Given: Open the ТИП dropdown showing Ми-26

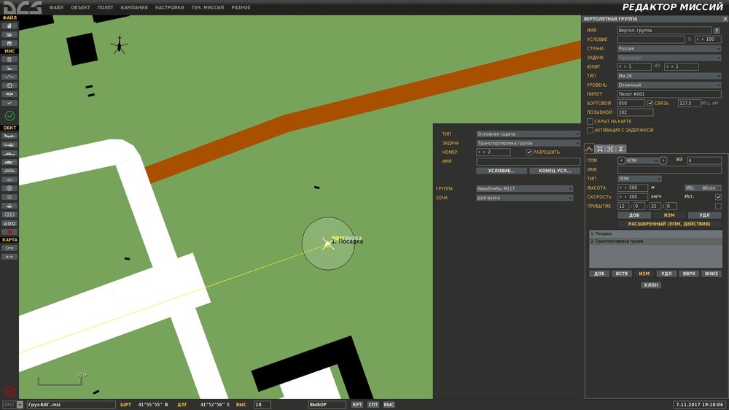Looking at the screenshot, I should click(x=669, y=76).
